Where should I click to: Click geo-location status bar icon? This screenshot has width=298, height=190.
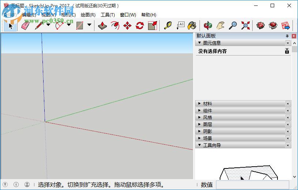[5, 184]
